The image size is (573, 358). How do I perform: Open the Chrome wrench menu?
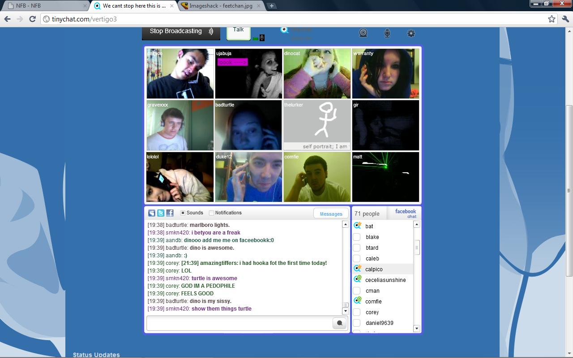click(x=565, y=19)
